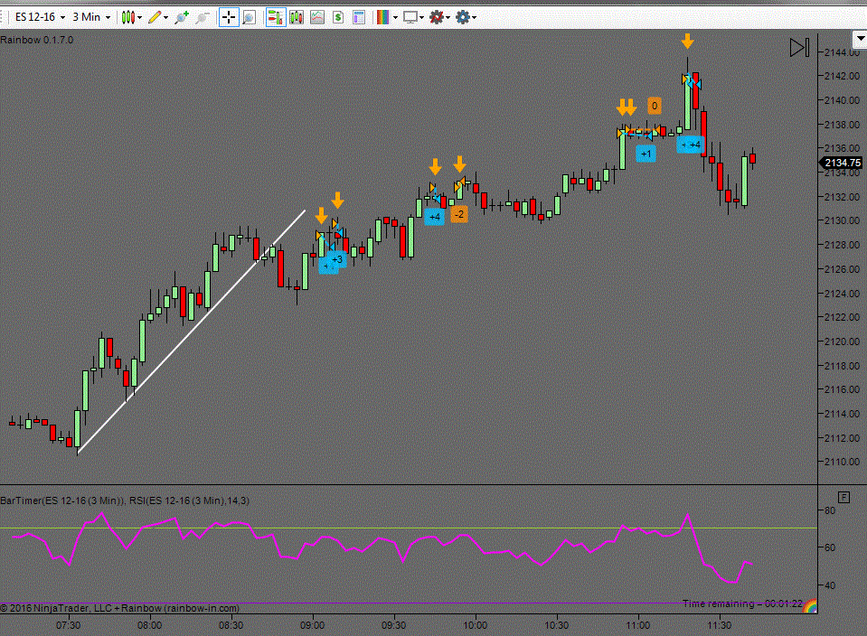Click the current price marker 2134.75
Viewport: 867px width, 636px height.
pyautogui.click(x=841, y=163)
